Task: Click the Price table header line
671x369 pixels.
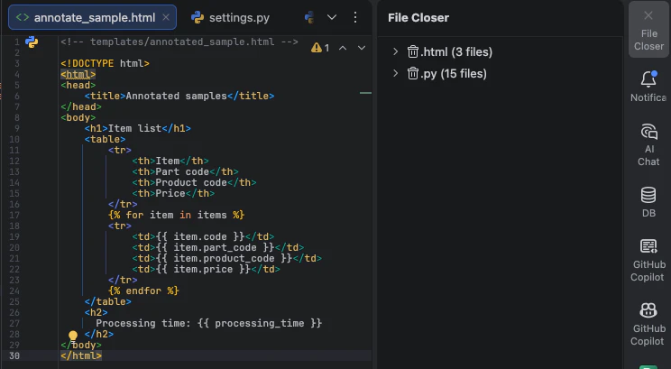Action: click(173, 193)
